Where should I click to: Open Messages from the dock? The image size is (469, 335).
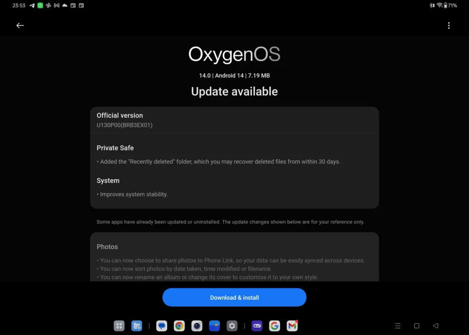click(x=161, y=325)
